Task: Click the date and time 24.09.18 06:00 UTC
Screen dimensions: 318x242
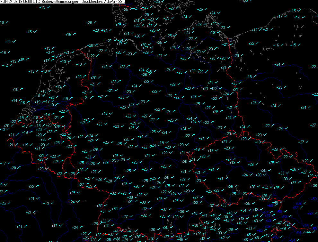Action: coord(24,2)
